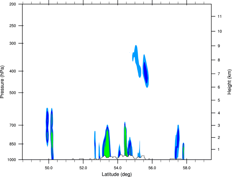Click the green contour core near 53.4°
This screenshot has width=232, height=177.
[107, 144]
